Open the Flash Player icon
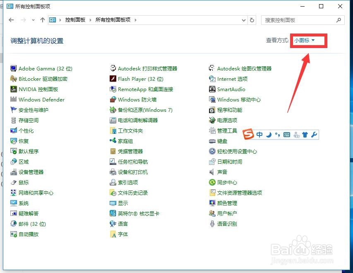 113,79
